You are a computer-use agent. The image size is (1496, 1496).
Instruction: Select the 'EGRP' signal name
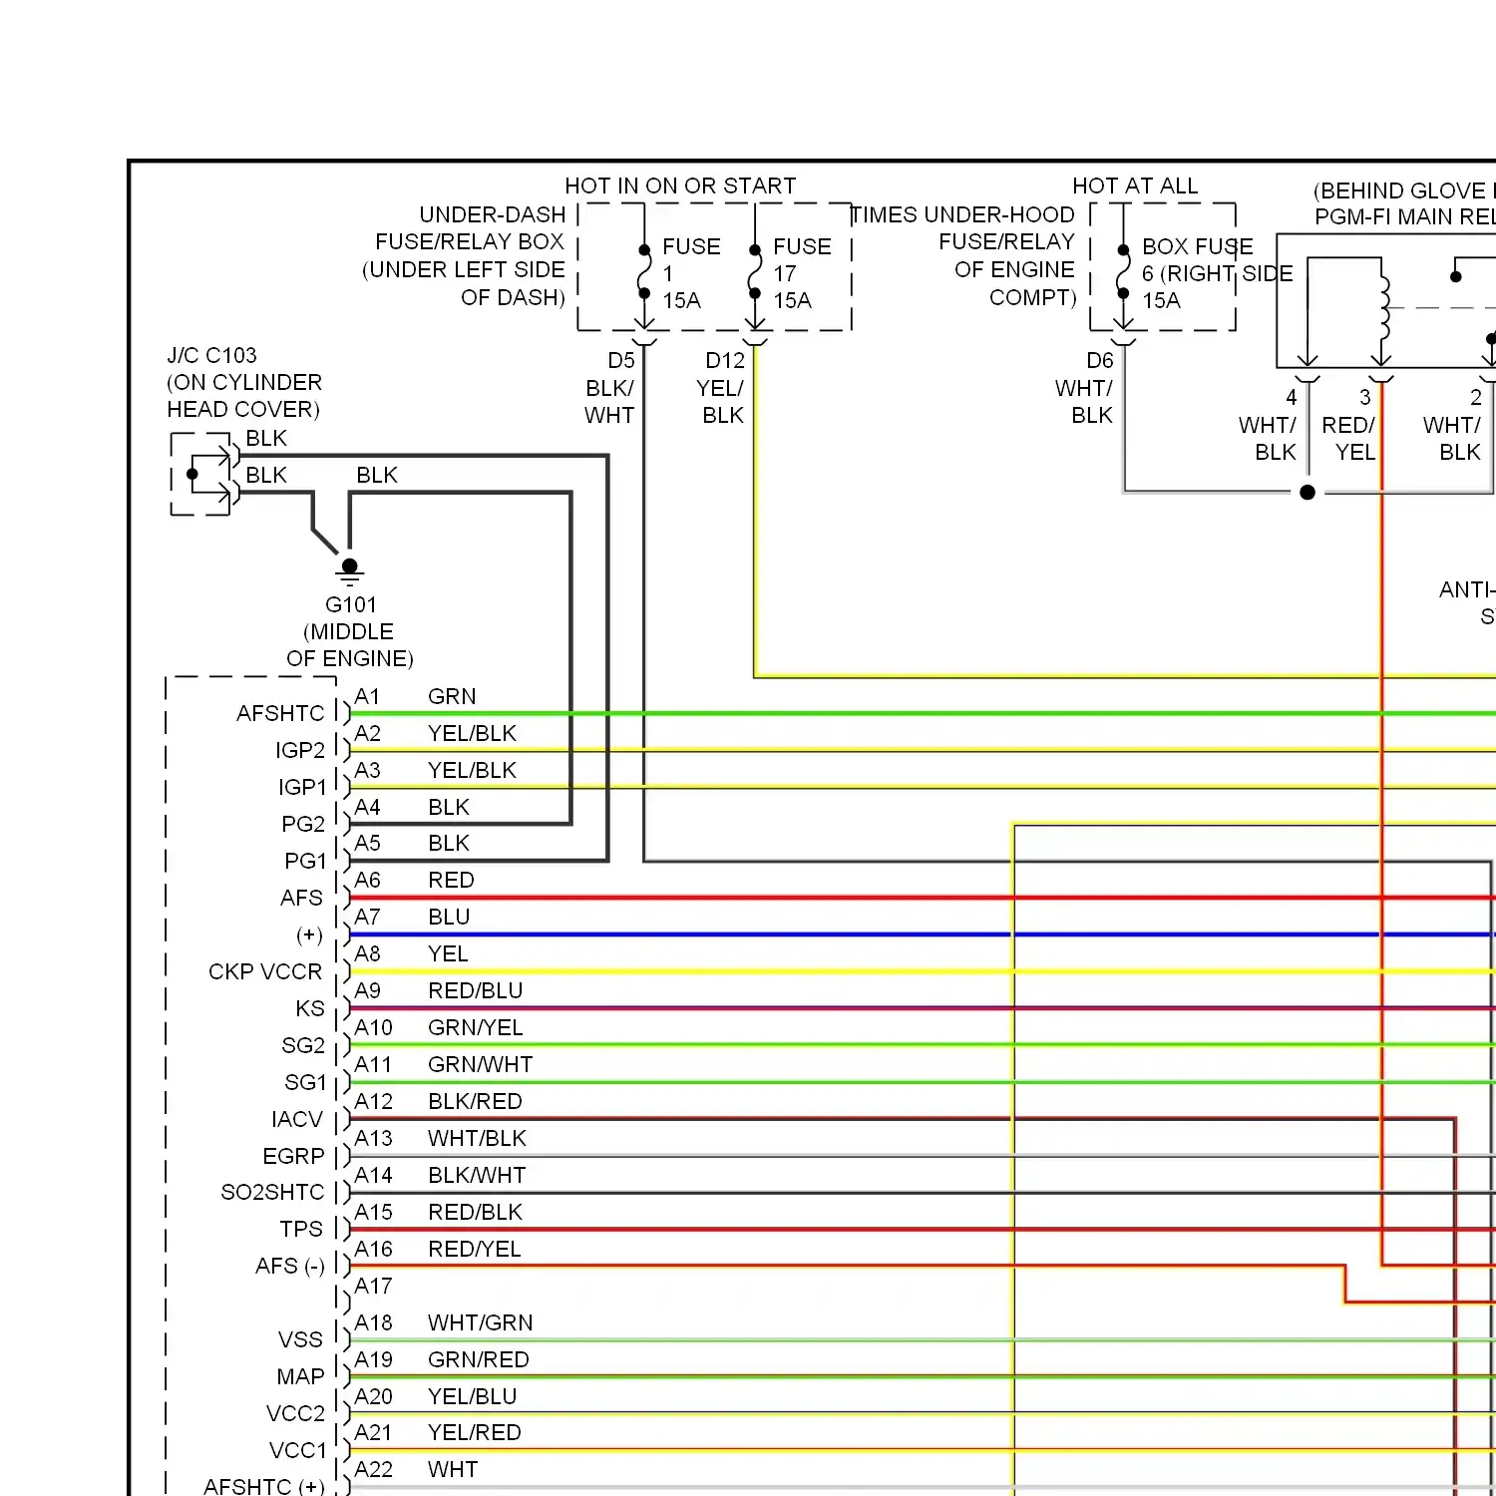click(x=293, y=1156)
